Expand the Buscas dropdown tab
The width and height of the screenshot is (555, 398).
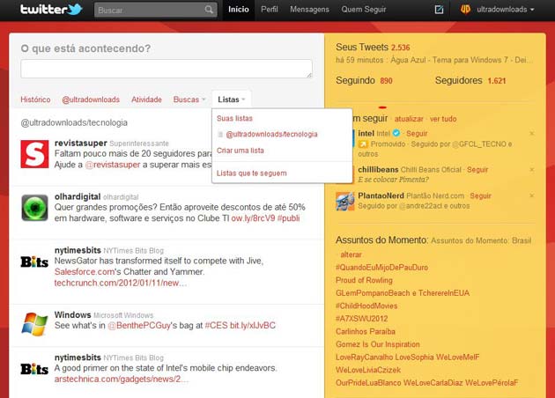click(189, 99)
